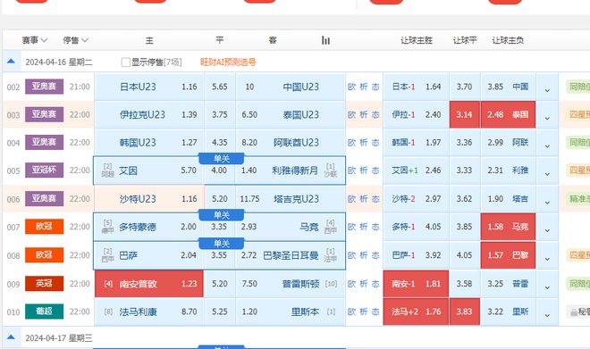Select draw odds 5.65 for match 002

[x=220, y=87]
